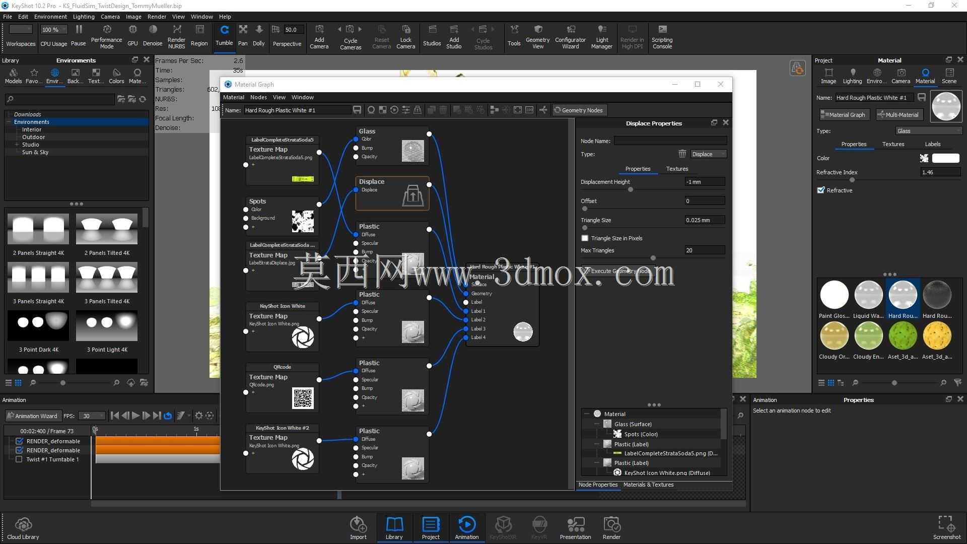Image resolution: width=967 pixels, height=544 pixels.
Task: Toggle Performance Mode in toolbar
Action: click(106, 36)
